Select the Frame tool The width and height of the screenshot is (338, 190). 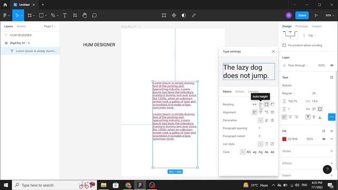tap(30, 15)
